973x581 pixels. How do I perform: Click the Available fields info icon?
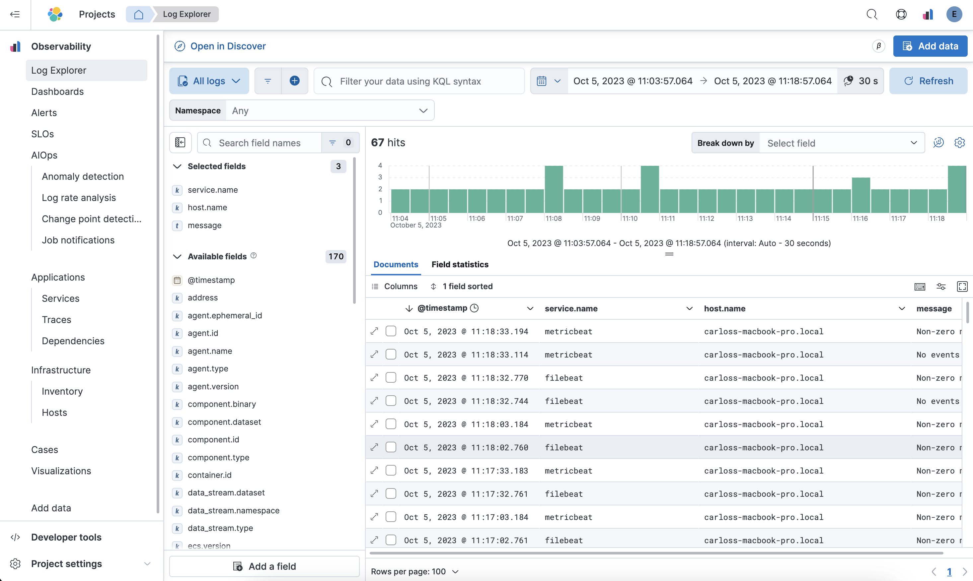click(254, 256)
